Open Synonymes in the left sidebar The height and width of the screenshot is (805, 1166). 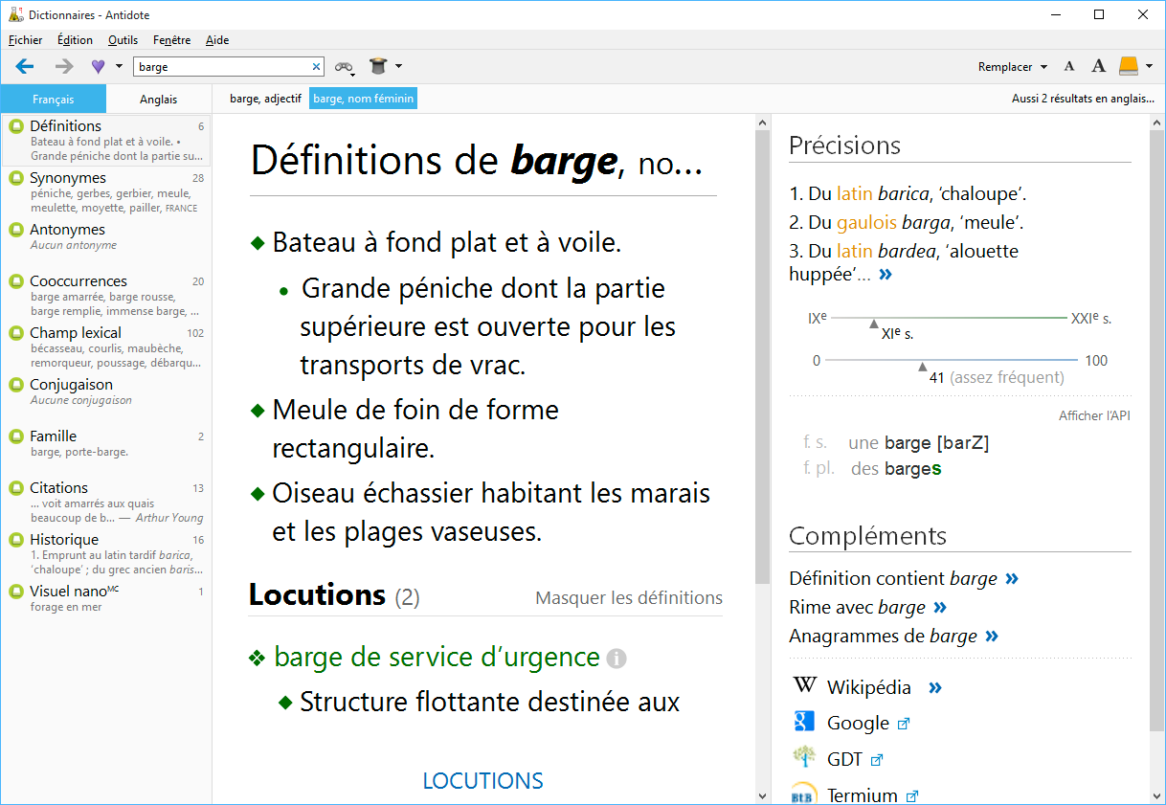pyautogui.click(x=68, y=178)
